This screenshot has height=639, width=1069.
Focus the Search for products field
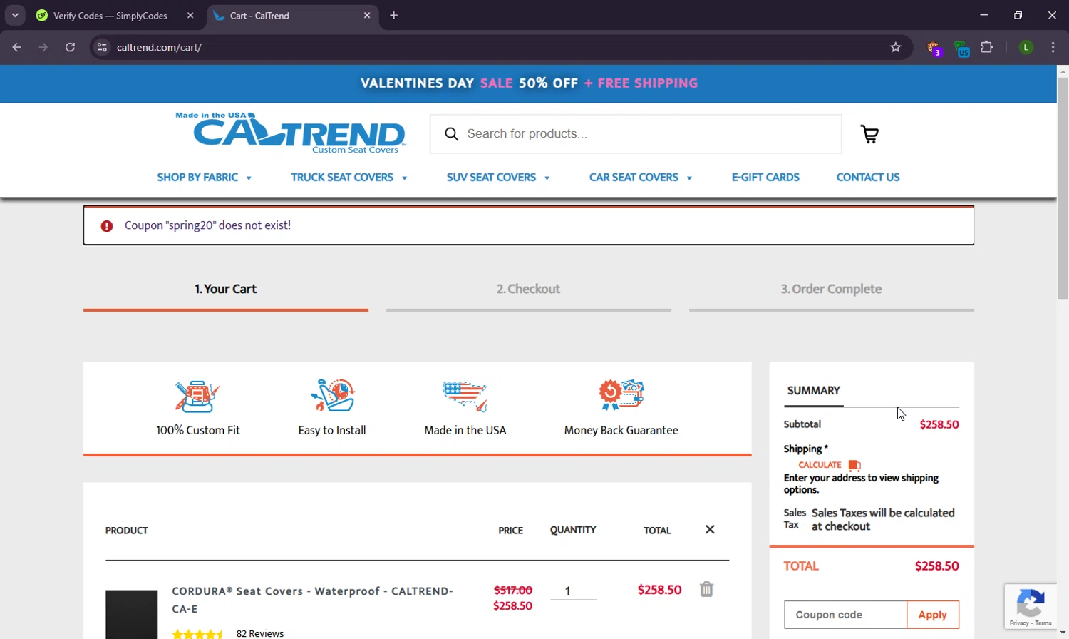(x=636, y=134)
